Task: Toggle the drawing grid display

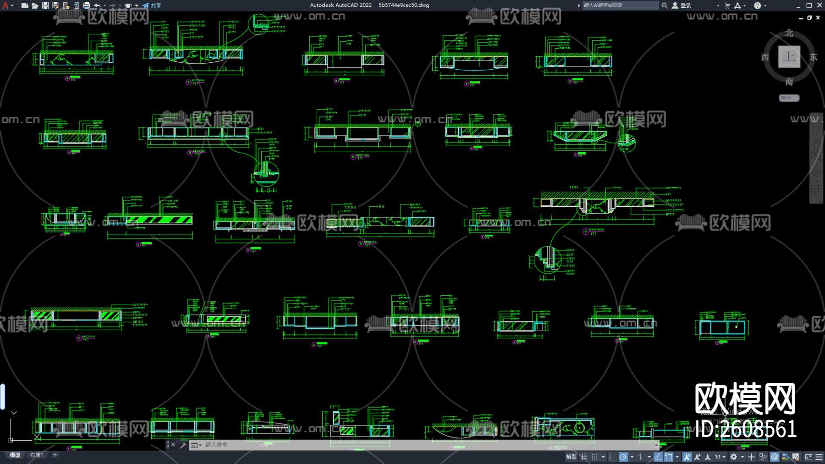Action: 584,457
